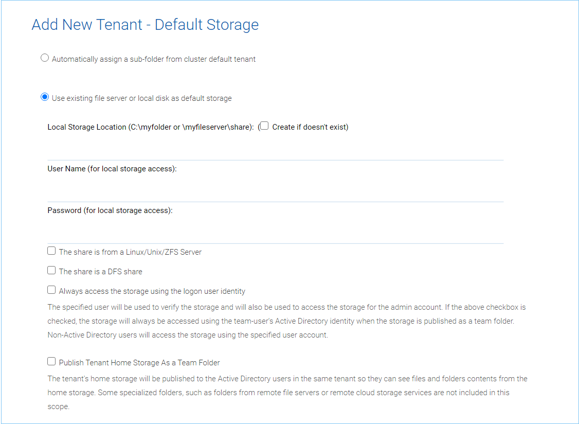This screenshot has width=579, height=424.
Task: Click the 'Password (for local storage access)' label
Action: click(x=110, y=210)
